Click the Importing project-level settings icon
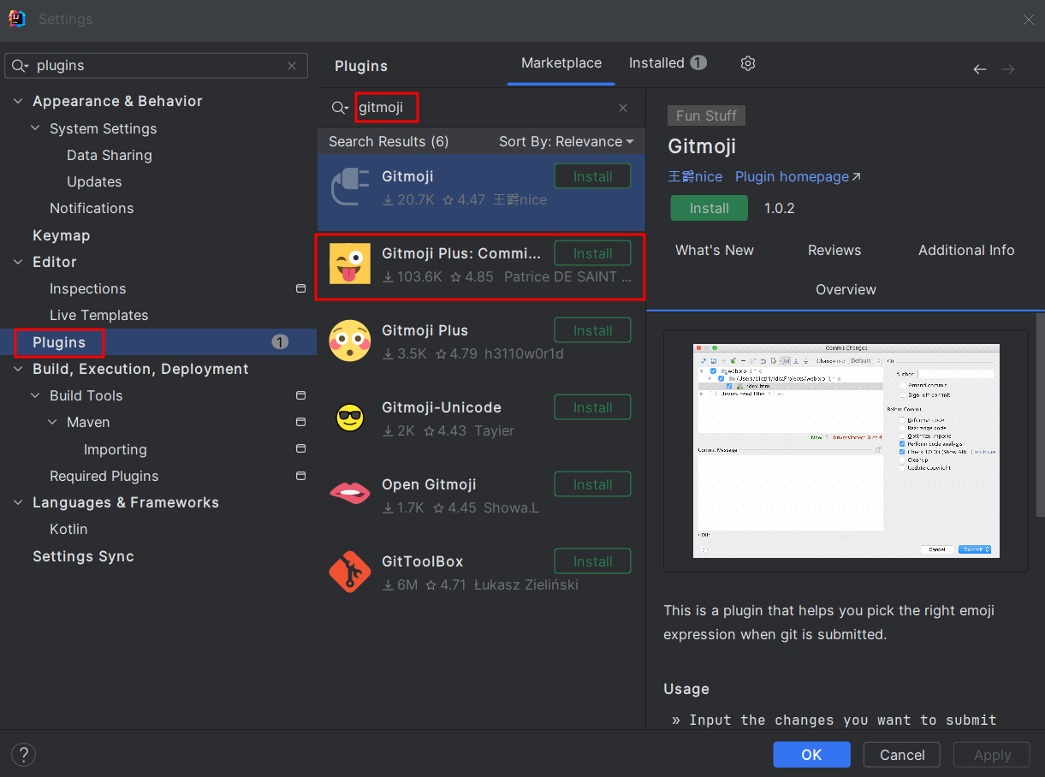This screenshot has width=1045, height=777. click(300, 449)
